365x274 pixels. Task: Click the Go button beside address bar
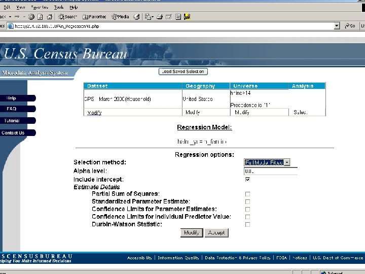tap(350, 26)
